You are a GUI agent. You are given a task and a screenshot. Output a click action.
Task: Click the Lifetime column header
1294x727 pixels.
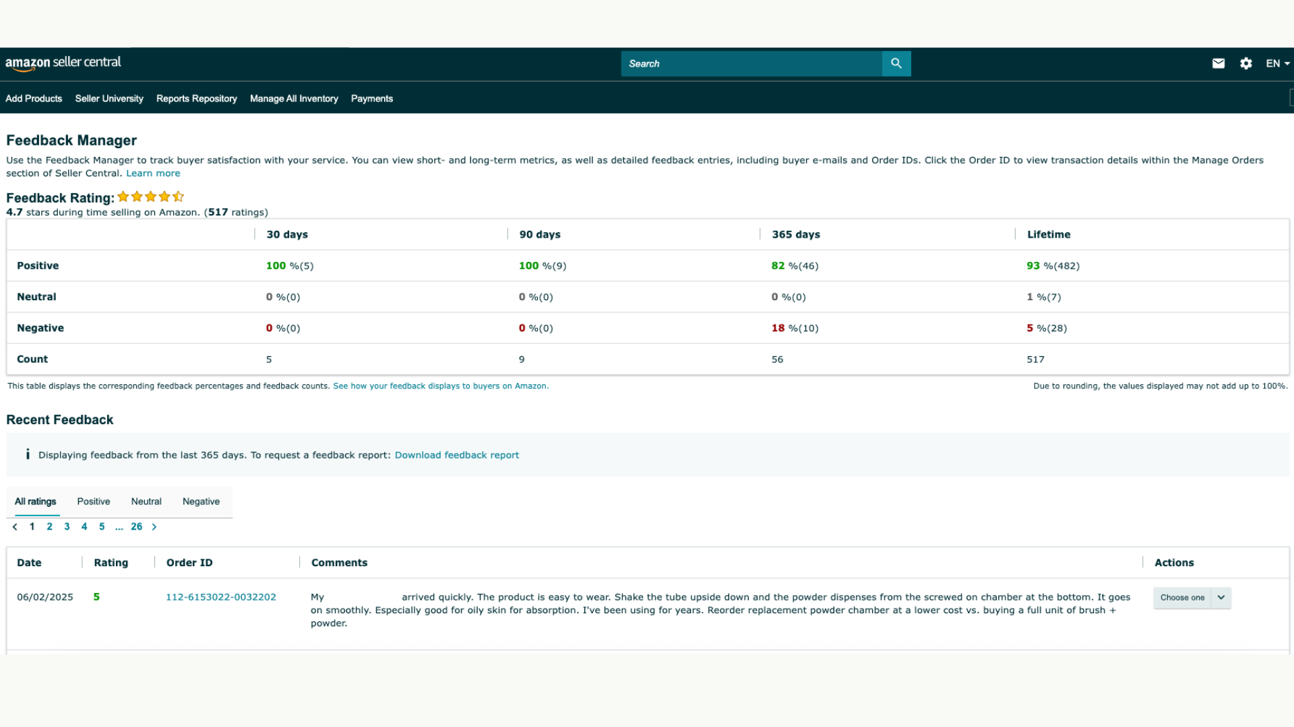pos(1049,234)
